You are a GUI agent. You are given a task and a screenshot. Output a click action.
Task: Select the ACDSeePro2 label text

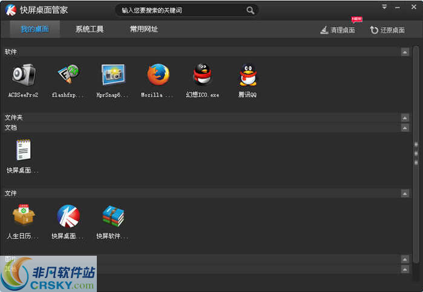point(23,95)
